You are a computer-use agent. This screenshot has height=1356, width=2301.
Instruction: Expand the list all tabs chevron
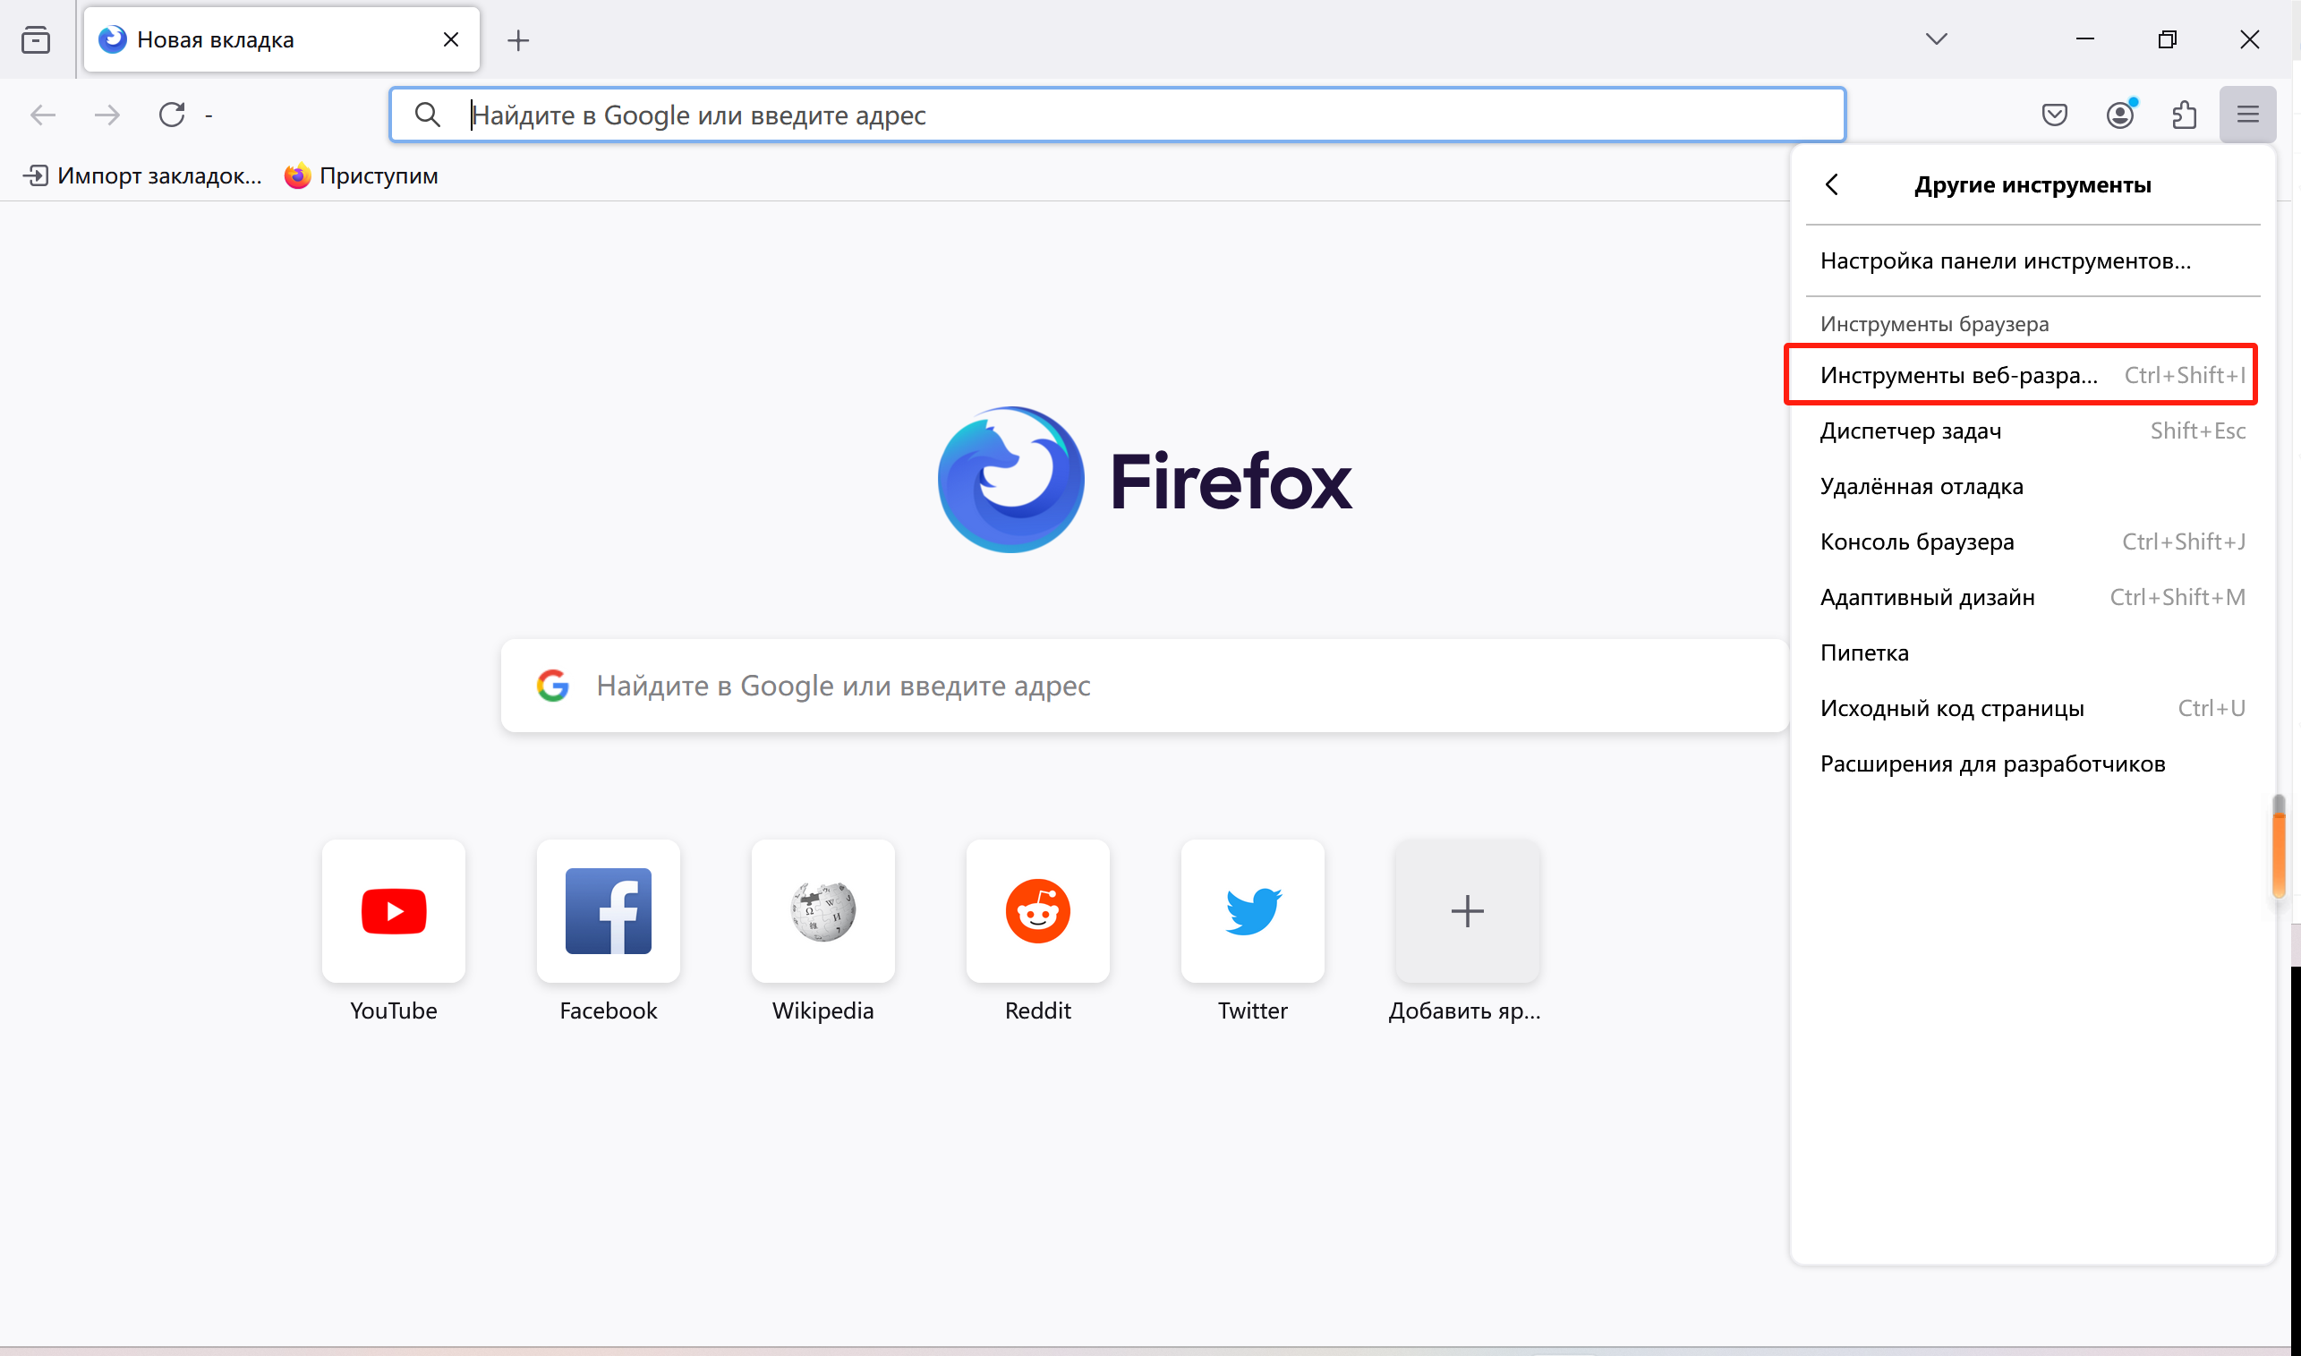(1936, 39)
